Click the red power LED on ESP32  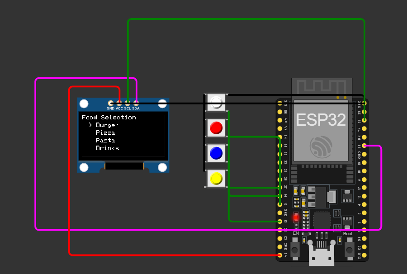coord(296,217)
